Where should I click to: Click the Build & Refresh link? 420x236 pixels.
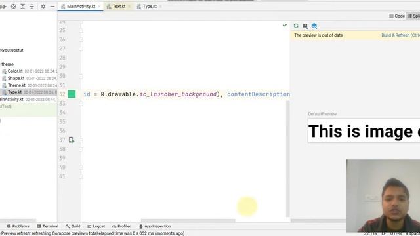tap(401, 35)
